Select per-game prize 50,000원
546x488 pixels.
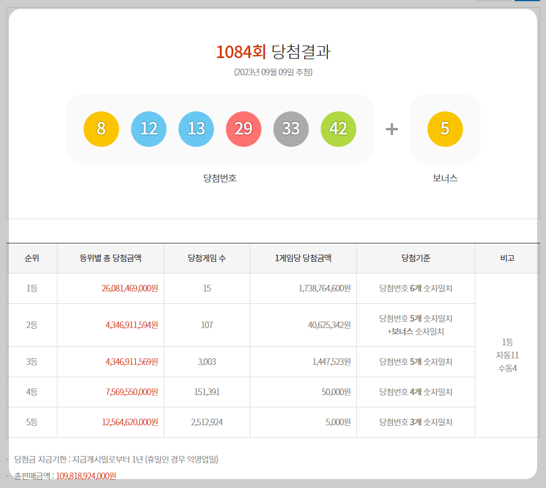point(336,392)
